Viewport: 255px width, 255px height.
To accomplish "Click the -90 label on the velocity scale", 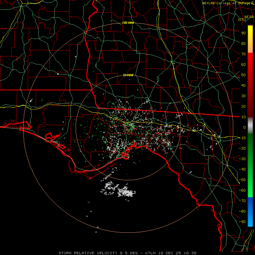I will click(242, 222).
